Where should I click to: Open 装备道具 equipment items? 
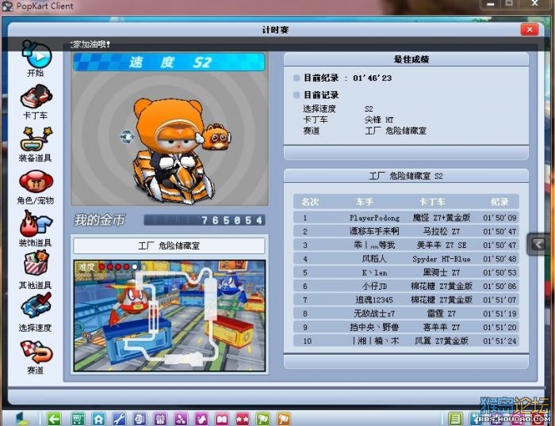tap(36, 144)
